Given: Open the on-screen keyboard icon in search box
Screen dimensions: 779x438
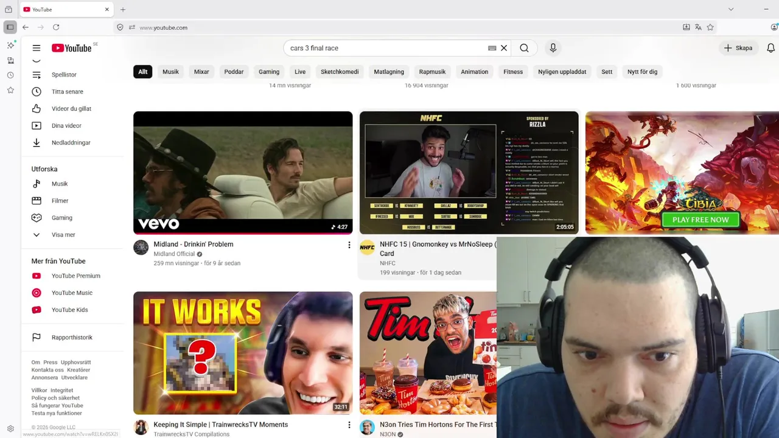Looking at the screenshot, I should 492,48.
